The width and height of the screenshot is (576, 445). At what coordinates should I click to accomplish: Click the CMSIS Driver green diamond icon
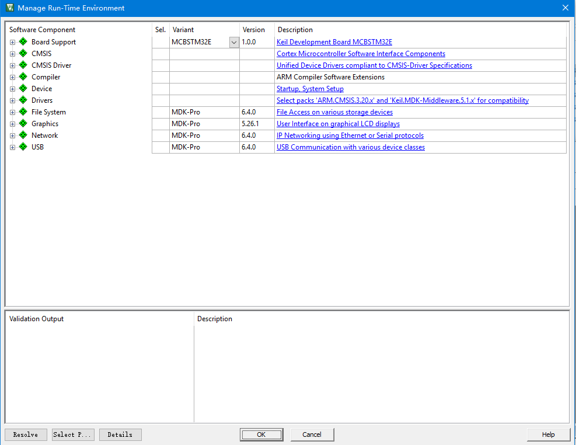(x=23, y=65)
